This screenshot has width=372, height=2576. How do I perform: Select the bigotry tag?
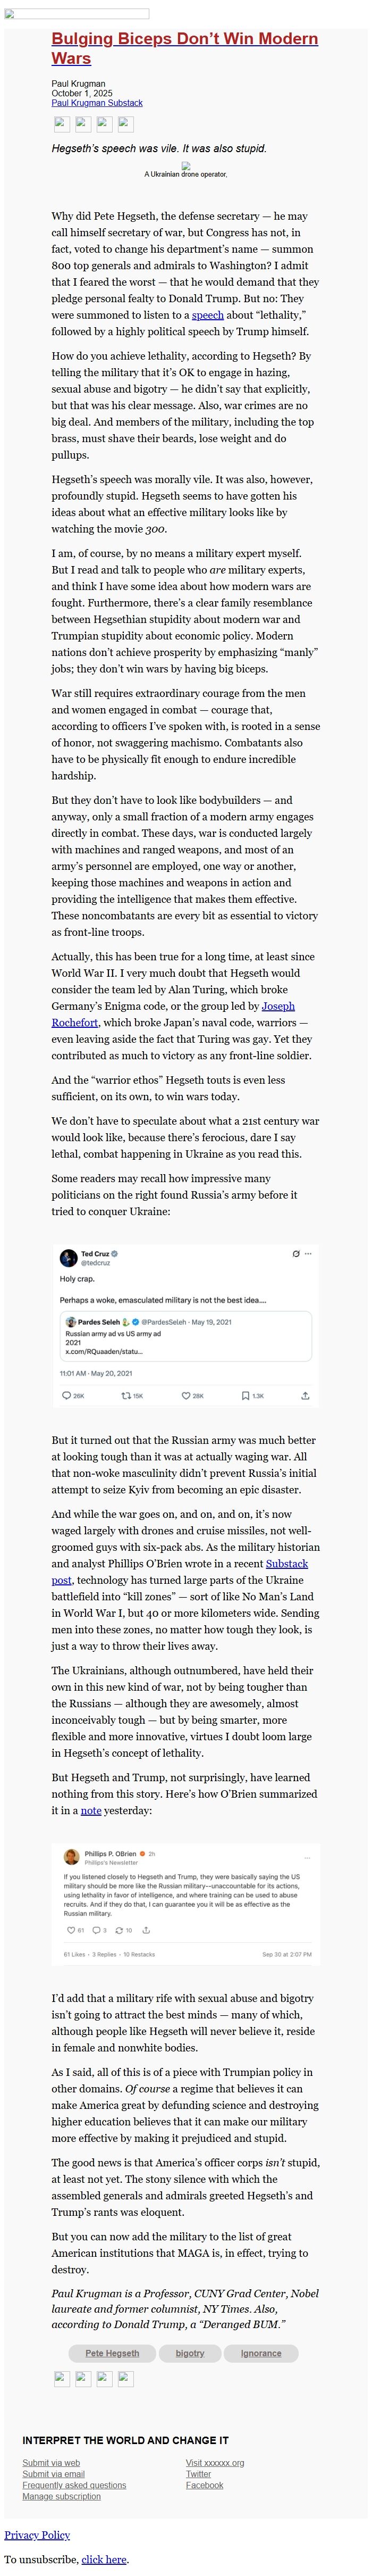click(190, 2353)
